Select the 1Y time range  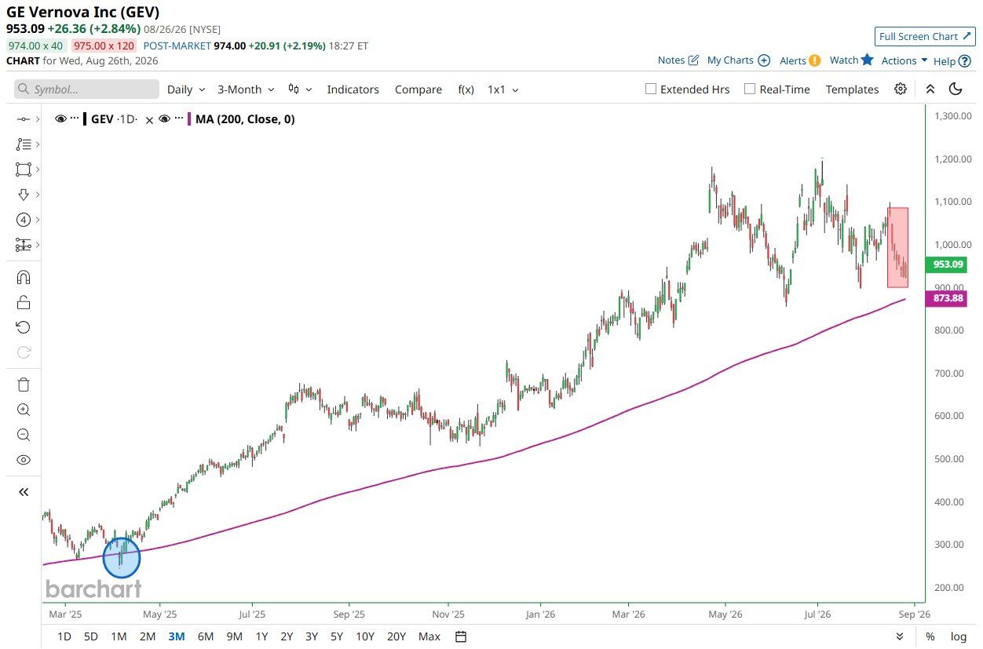261,636
